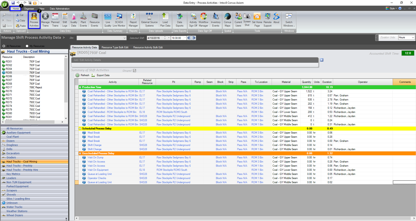Viewport: 416px width, 221px height.
Task: Click the Selected Shift date stepper arrows
Action: [x=165, y=38]
